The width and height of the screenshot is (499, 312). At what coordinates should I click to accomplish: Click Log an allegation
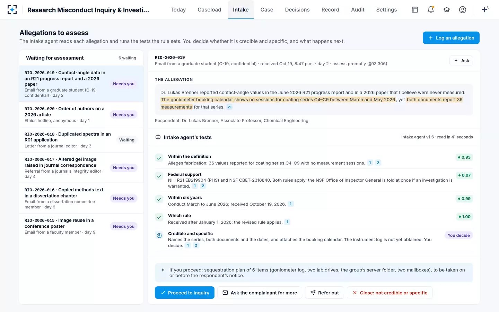click(x=451, y=38)
